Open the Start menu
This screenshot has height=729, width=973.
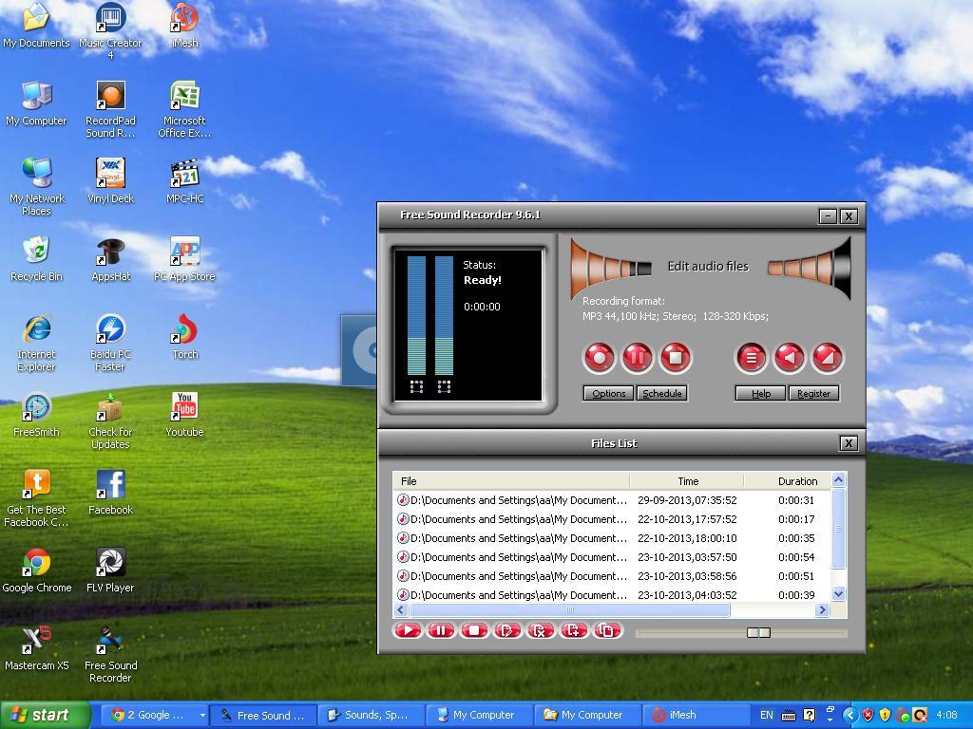coord(45,715)
